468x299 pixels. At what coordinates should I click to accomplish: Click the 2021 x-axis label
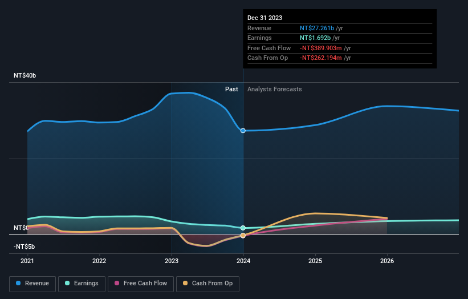tap(27, 261)
